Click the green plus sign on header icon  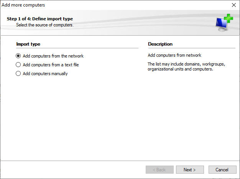click(x=228, y=18)
